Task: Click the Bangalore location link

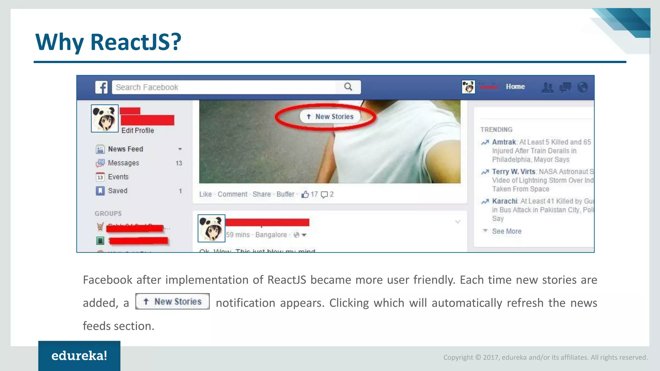Action: (271, 235)
